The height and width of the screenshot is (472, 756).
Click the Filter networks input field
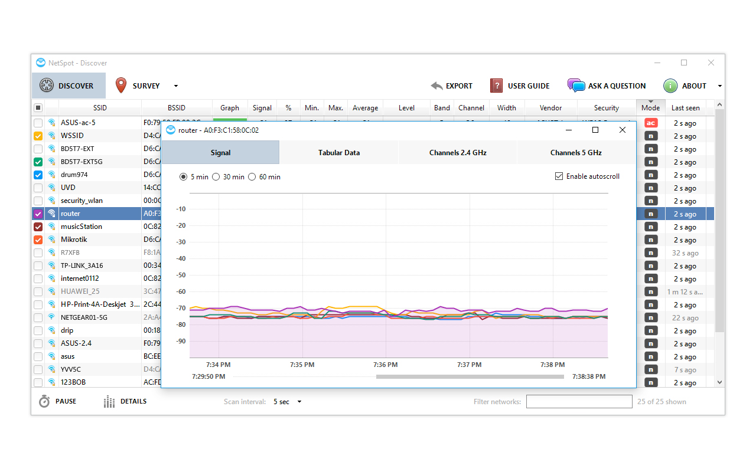579,402
